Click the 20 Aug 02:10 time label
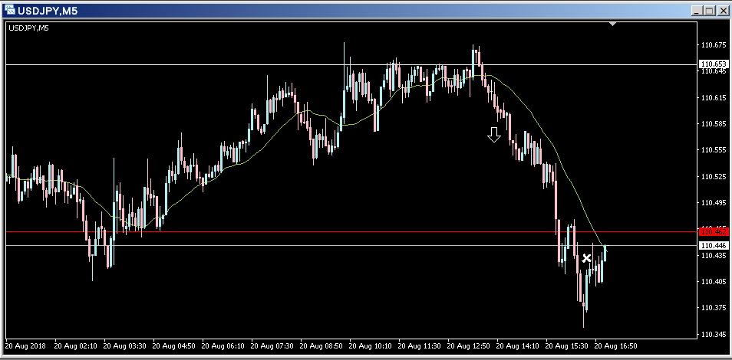732x360 pixels. pos(76,346)
